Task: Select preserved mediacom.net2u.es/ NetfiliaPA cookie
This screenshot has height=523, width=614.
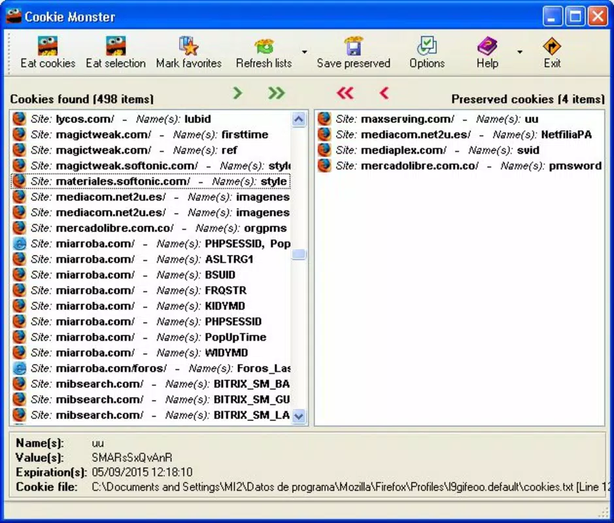Action: (460, 135)
